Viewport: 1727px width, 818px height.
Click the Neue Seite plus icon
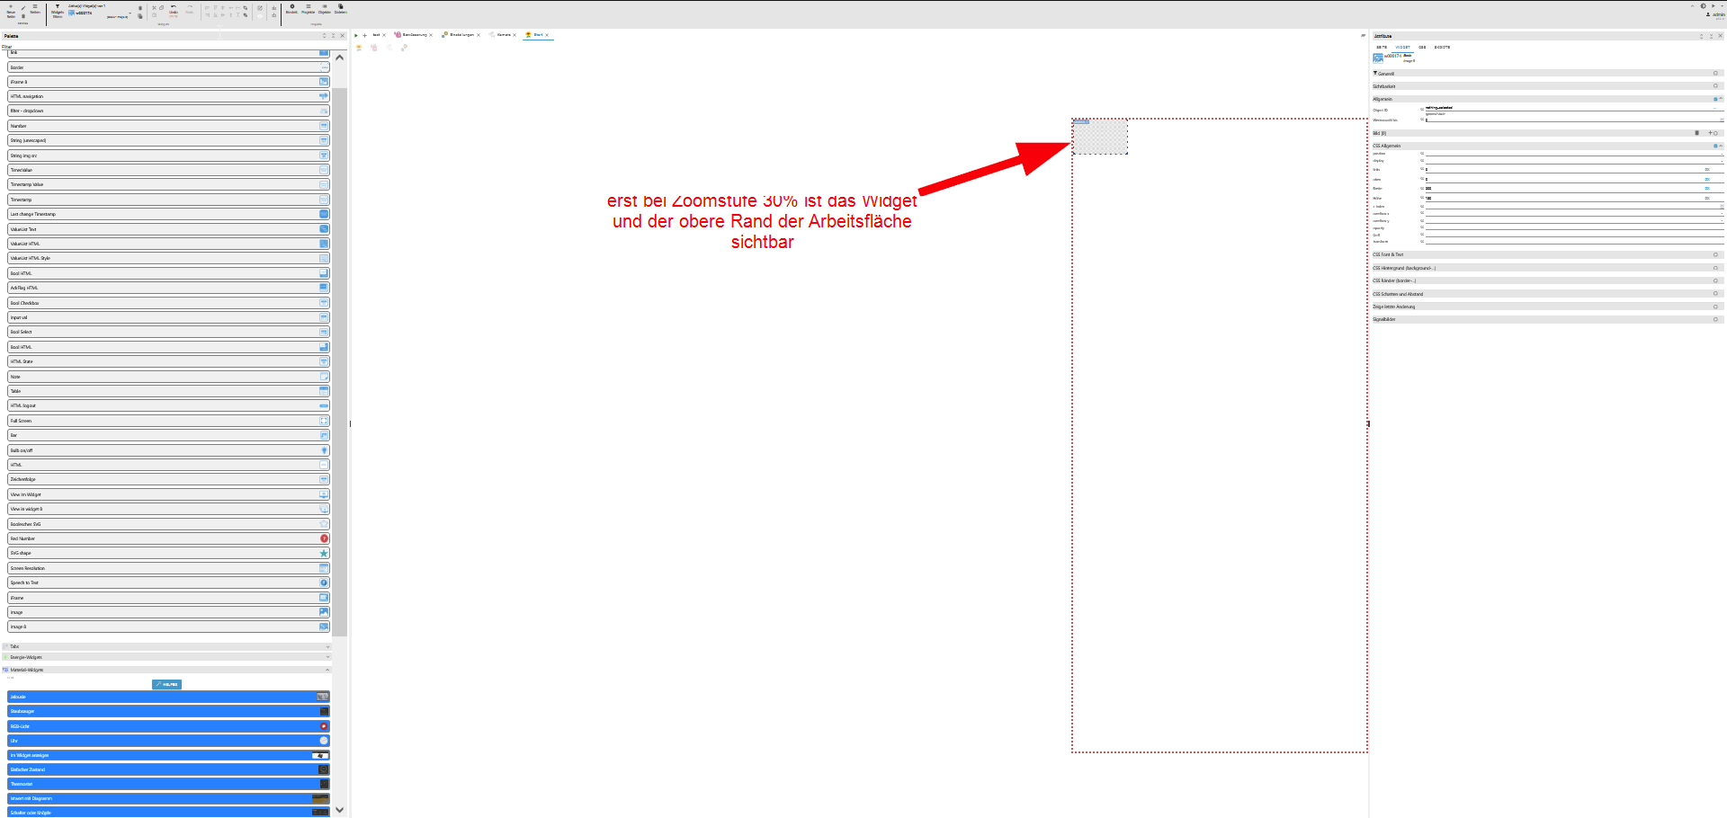click(x=11, y=7)
